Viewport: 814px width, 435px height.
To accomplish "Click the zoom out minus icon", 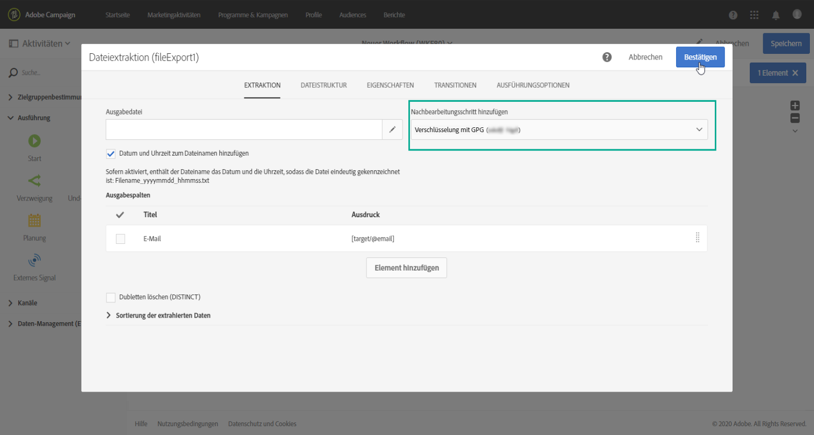I will point(795,118).
